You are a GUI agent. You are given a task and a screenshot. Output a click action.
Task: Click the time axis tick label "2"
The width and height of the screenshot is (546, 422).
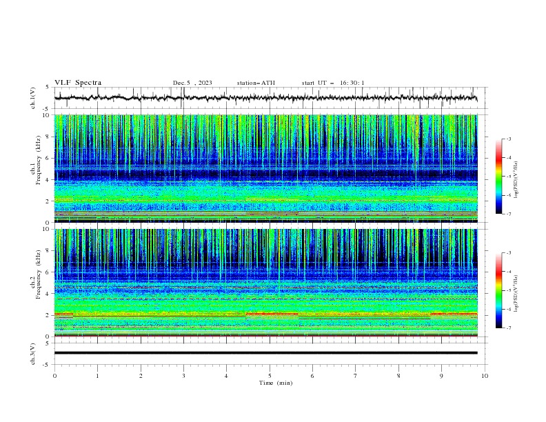point(141,376)
